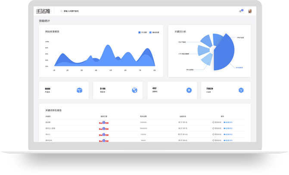This screenshot has height=175, width=289.
Task: Click refresh-ranking icon in the 2080000 row
Action: [213, 122]
